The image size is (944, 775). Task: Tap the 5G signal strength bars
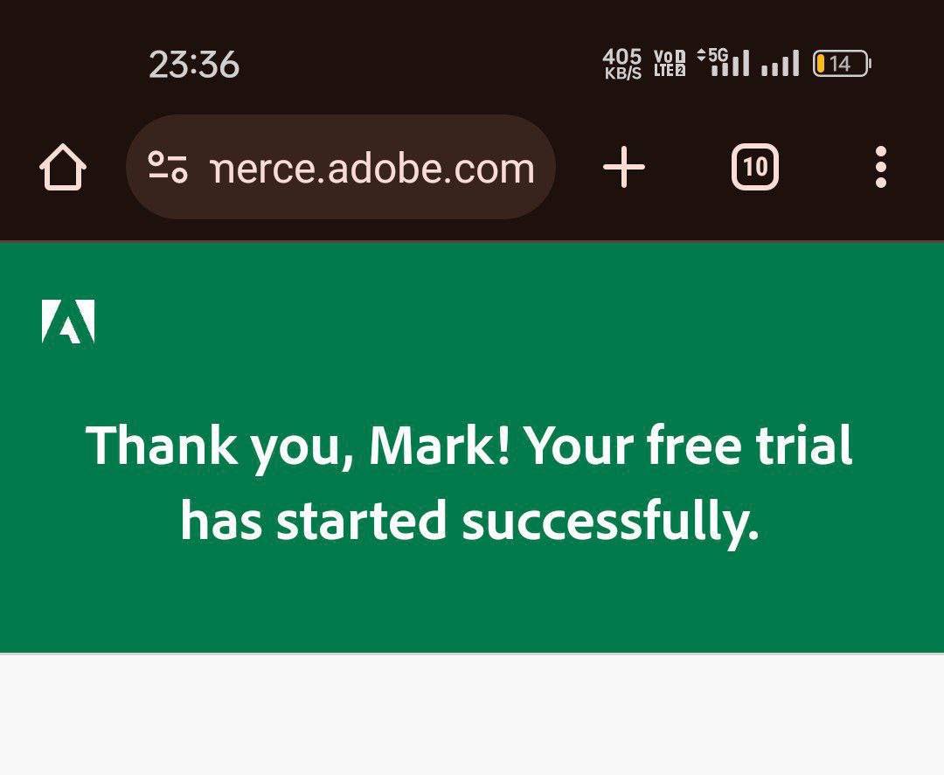point(731,64)
